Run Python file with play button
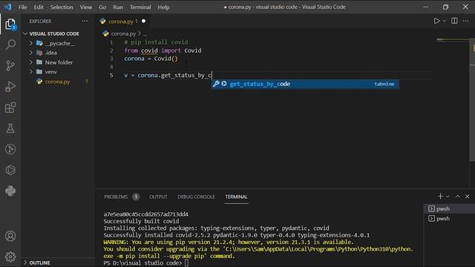The width and height of the screenshot is (475, 267). click(436, 21)
